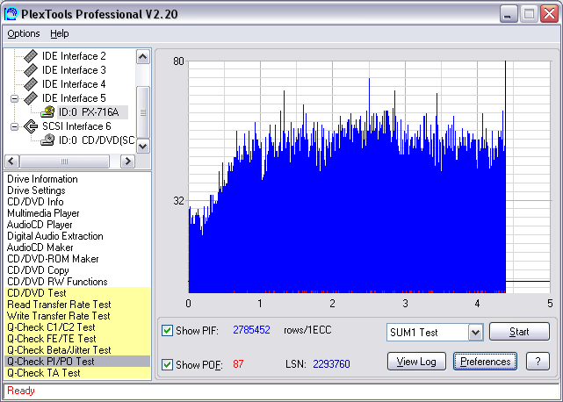Open the Preferences button
Viewport: 563px width, 402px height.
[485, 362]
